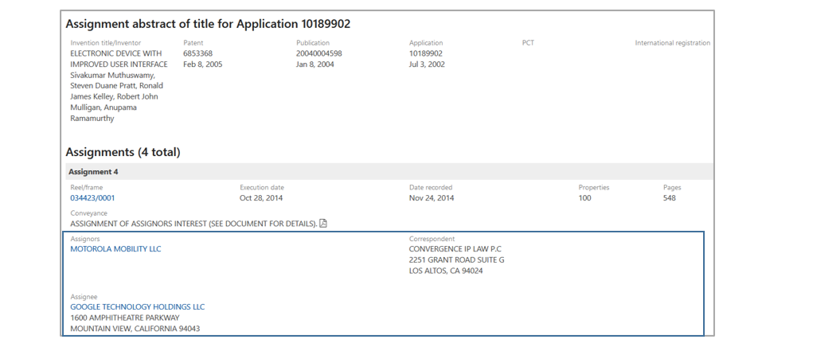813x347 pixels.
Task: Select publication date Jan 8, 2004
Action: [x=315, y=64]
